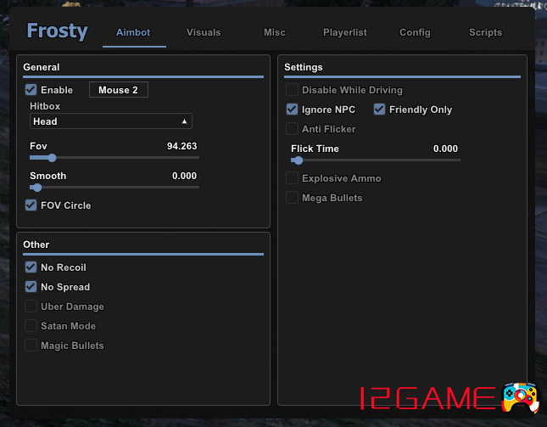The height and width of the screenshot is (427, 547).
Task: Enable the Disable While Driving checkbox
Action: tap(293, 90)
